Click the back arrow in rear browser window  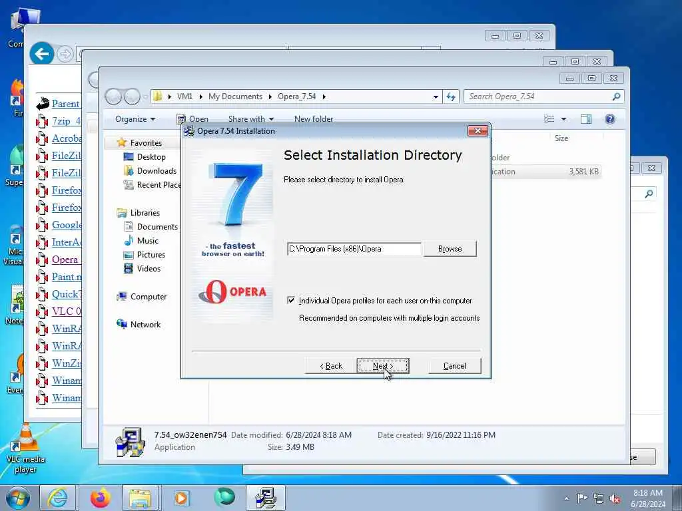[42, 54]
